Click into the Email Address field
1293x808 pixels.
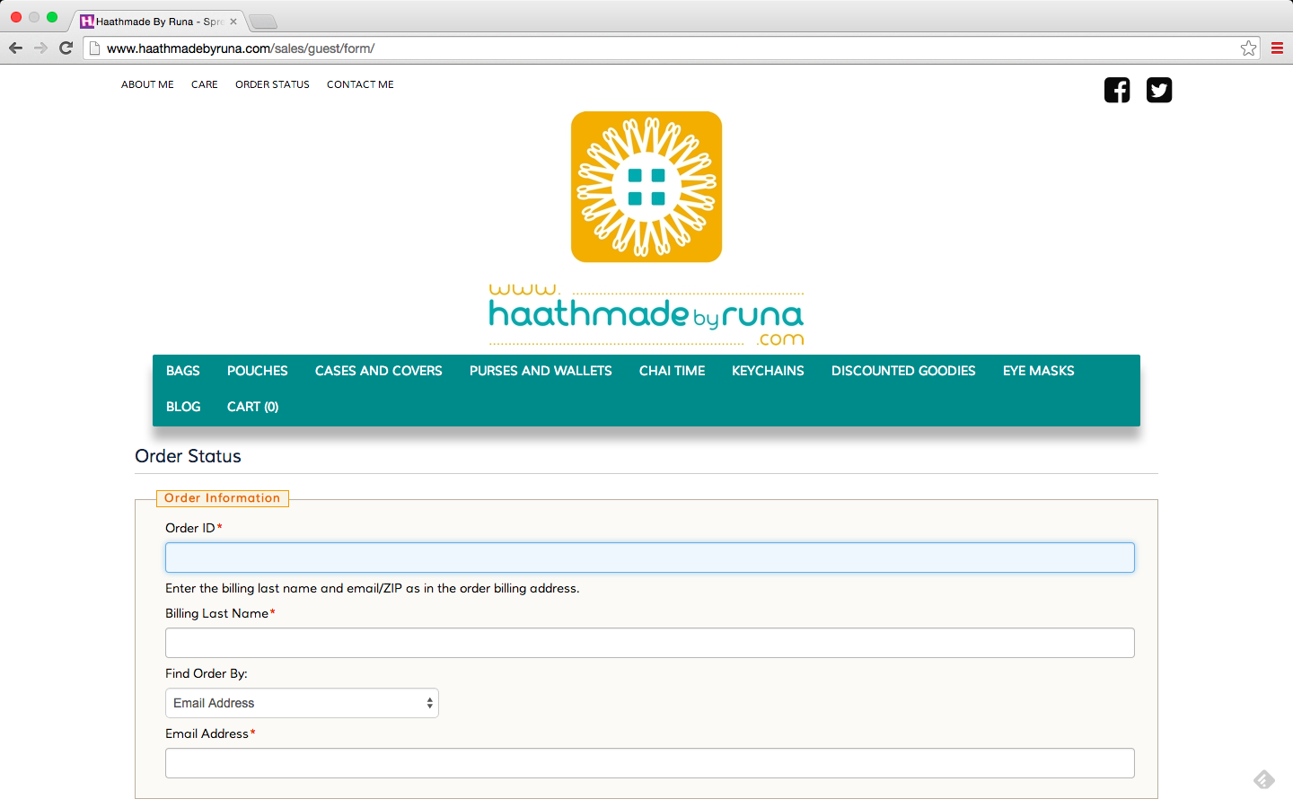[650, 763]
